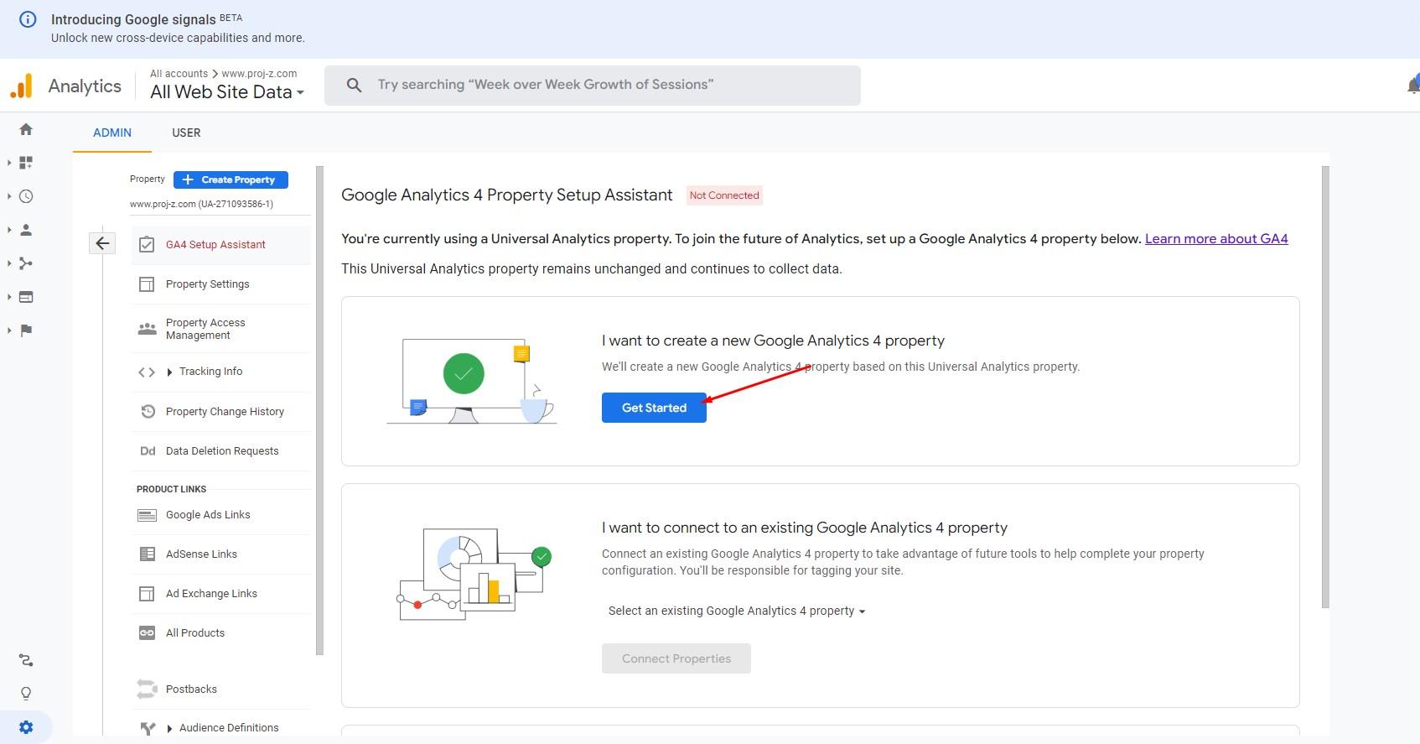The width and height of the screenshot is (1420, 744).
Task: Open the Learn more about GA4 link
Action: pos(1215,239)
